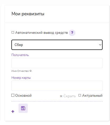Click the Актуальный label text
Image resolution: width=110 pixels, height=125 pixels.
click(92, 95)
